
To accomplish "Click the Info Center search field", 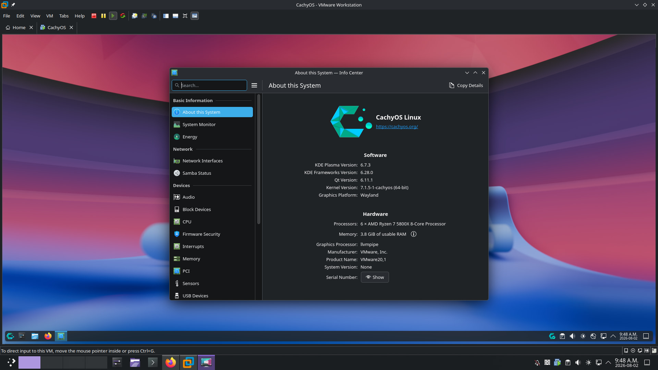I will pyautogui.click(x=209, y=85).
